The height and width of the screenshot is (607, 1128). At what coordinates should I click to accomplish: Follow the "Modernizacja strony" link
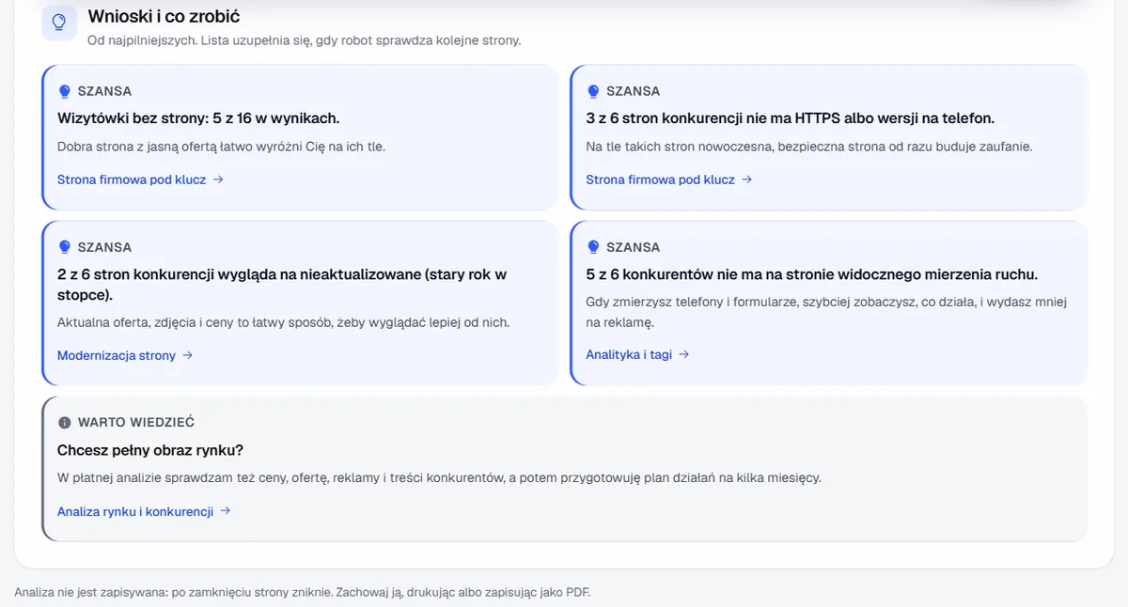(x=125, y=355)
